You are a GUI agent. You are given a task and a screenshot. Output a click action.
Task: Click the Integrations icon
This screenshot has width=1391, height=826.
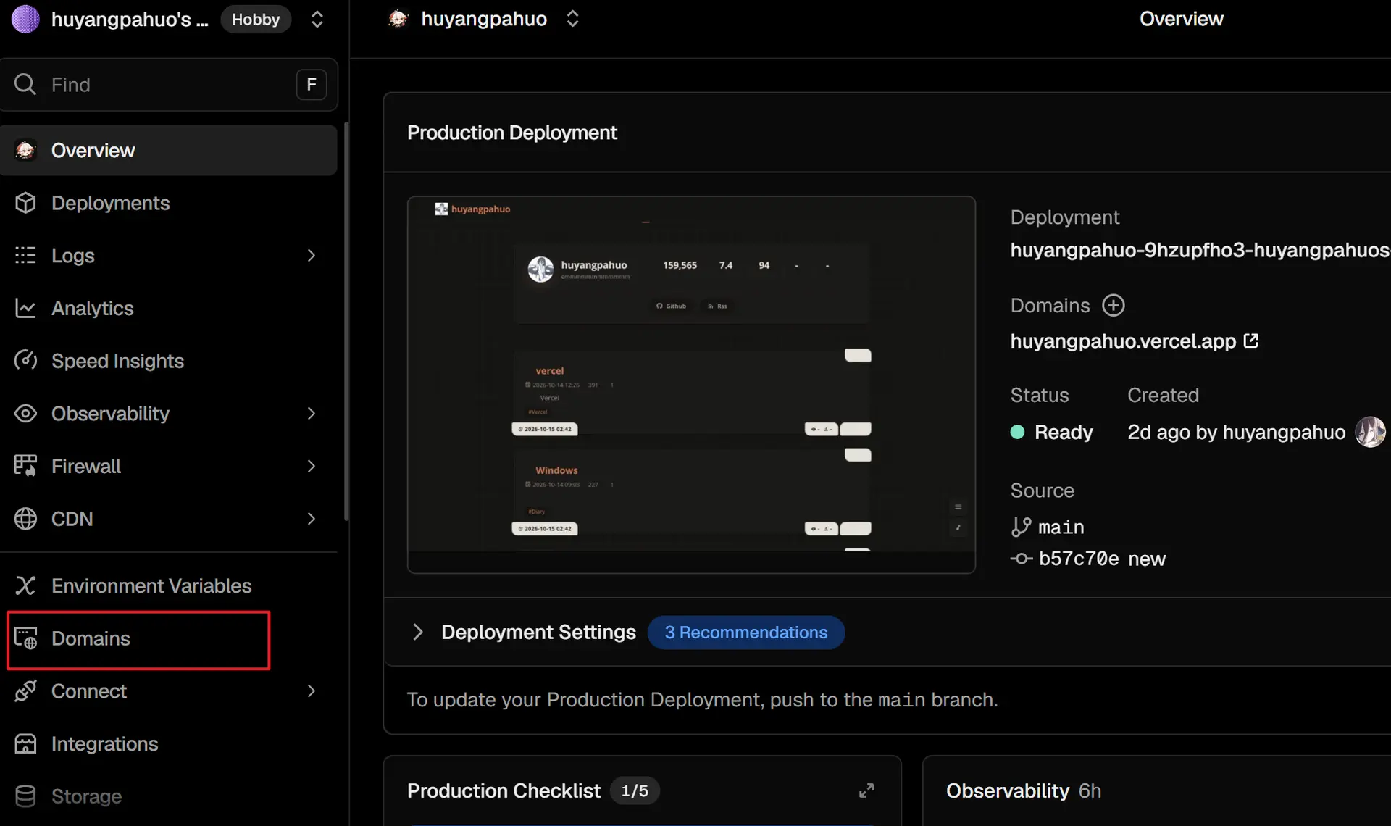25,743
